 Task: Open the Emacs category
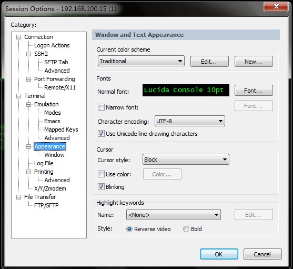[x=52, y=121]
